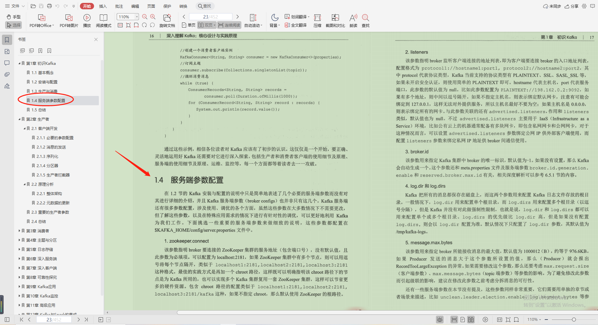Zoom out with magnifier minus icon
Screen dimensions: 598x325
click(x=145, y=17)
